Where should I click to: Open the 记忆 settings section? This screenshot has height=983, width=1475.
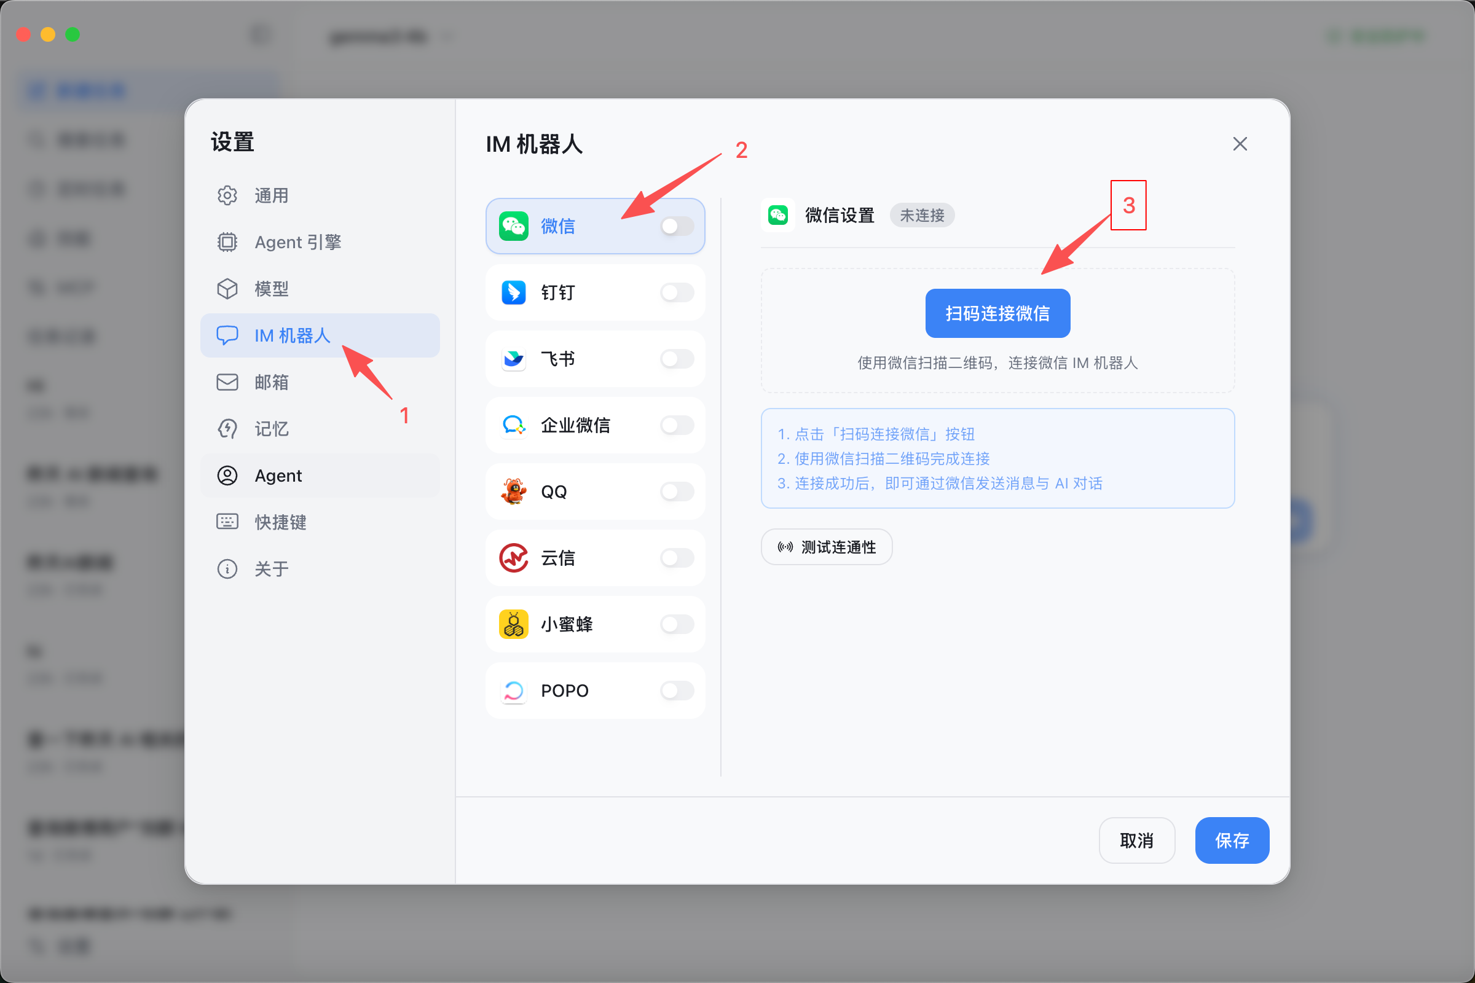[x=320, y=429]
